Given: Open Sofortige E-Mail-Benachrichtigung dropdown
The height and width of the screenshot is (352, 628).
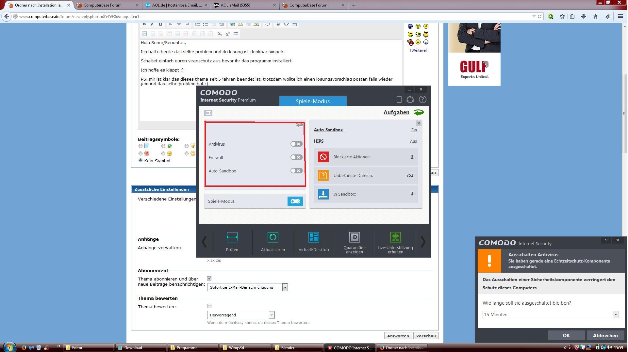Looking at the screenshot, I should [247, 287].
